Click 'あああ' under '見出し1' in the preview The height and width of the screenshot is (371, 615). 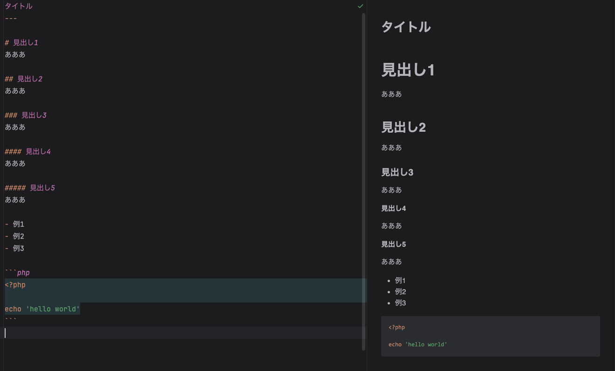[391, 94]
